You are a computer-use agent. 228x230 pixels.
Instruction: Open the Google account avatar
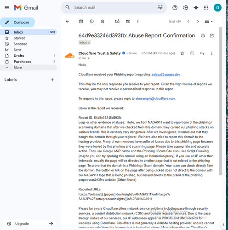tap(217, 8)
